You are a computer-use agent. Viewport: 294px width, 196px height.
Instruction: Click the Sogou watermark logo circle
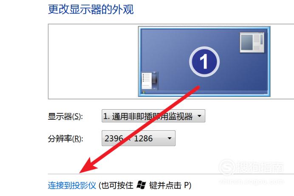coord(227,167)
